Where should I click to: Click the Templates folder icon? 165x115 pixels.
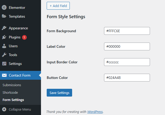(x=4, y=16)
